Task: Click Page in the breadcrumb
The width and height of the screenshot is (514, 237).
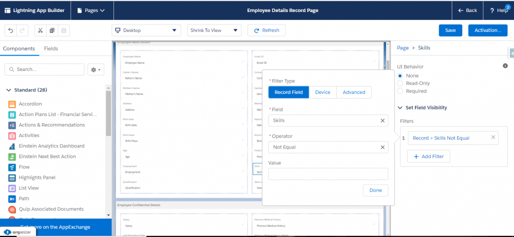Action: click(403, 47)
